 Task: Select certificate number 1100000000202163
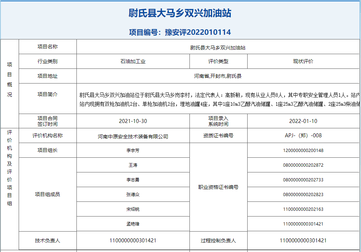point(303,209)
